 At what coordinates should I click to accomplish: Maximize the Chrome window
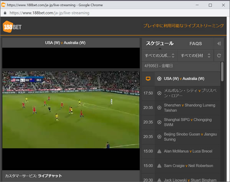point(210,5)
